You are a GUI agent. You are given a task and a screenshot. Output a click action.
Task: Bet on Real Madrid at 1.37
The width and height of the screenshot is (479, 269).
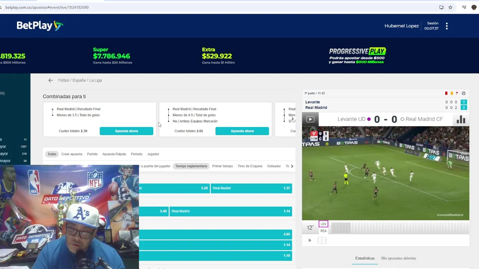tap(251, 188)
